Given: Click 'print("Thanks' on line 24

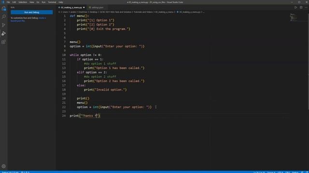Looking at the screenshot, I should (x=81, y=116).
